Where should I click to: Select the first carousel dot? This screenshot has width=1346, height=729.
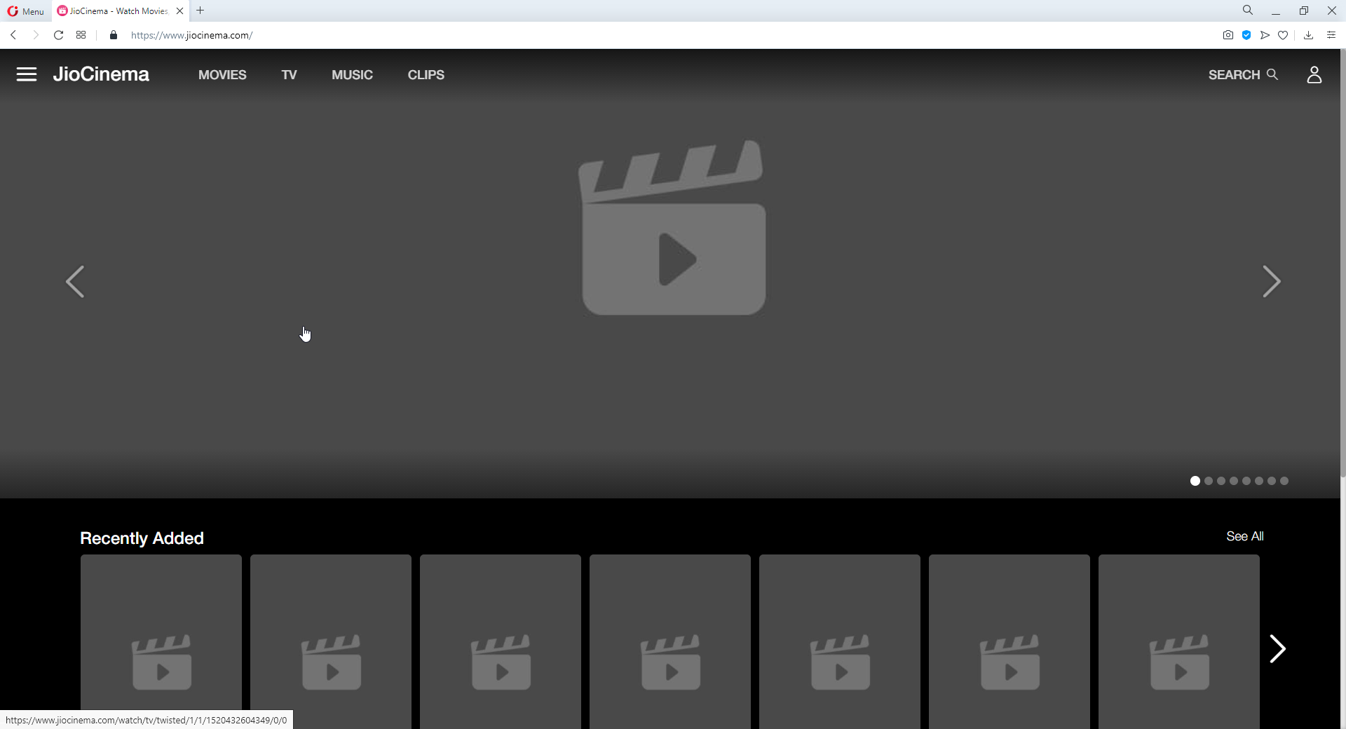[x=1195, y=481]
